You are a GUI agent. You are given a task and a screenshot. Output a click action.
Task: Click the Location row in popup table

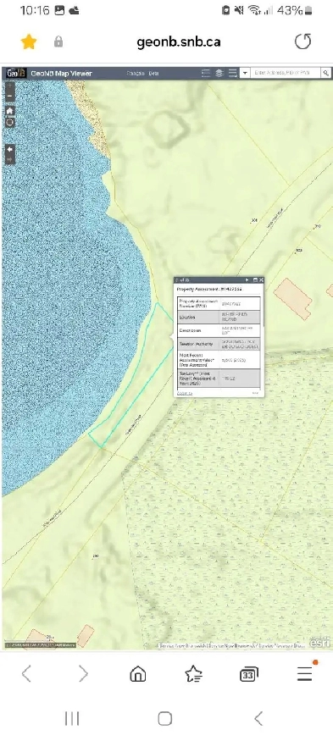coord(219,317)
